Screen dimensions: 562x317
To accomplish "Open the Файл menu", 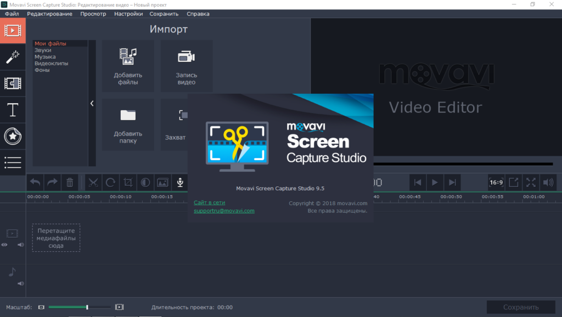I will pyautogui.click(x=12, y=14).
